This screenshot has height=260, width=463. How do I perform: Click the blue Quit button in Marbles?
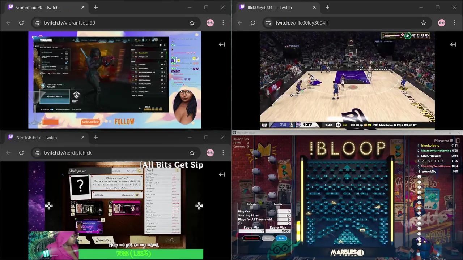point(281,238)
